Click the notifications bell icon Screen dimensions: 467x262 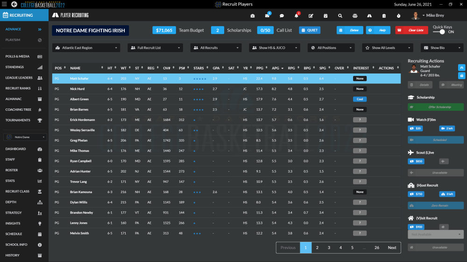pyautogui.click(x=296, y=16)
